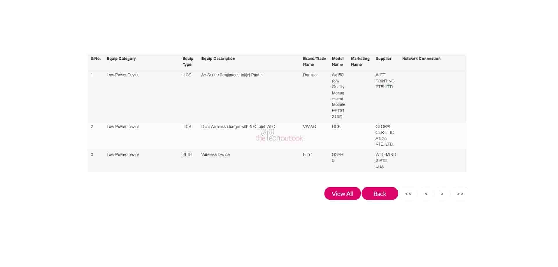
Task: Click the Equip Type column header
Action: tap(188, 62)
